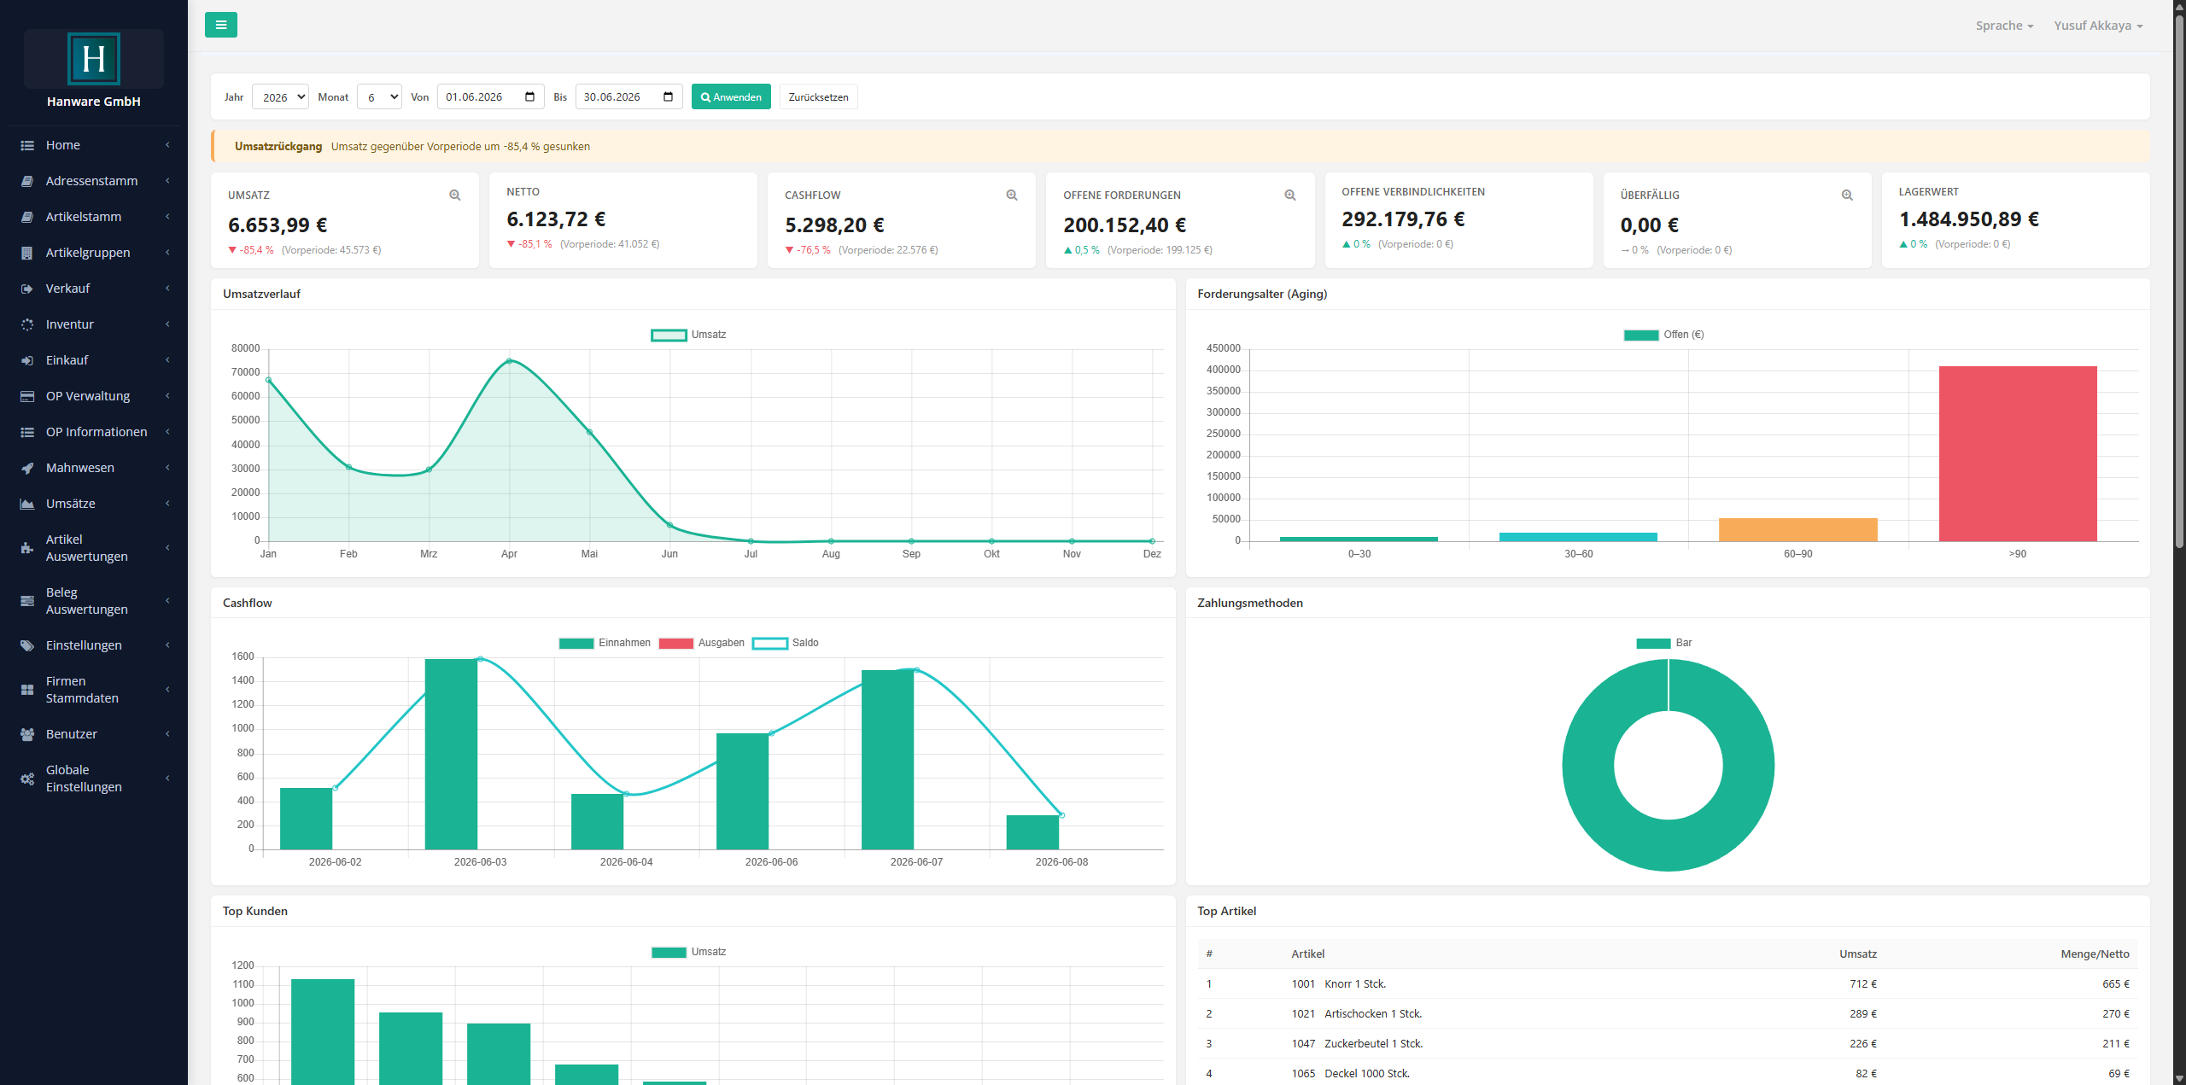Viewport: 2186px width, 1085px height.
Task: Open the Jahr dropdown showing 2026
Action: point(280,96)
